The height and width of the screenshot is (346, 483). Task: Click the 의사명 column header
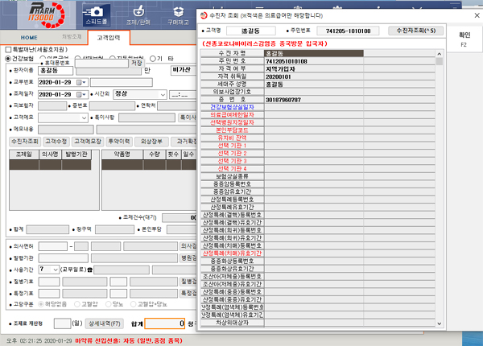coord(50,154)
